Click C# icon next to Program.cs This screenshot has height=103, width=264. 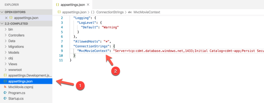(x=5, y=93)
